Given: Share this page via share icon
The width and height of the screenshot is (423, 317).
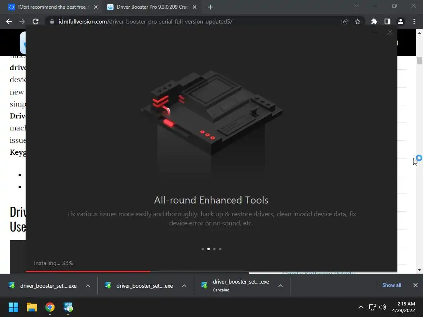Looking at the screenshot, I should [x=345, y=21].
